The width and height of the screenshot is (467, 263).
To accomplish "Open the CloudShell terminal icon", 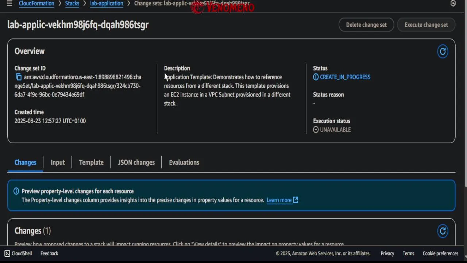I will tap(7, 254).
